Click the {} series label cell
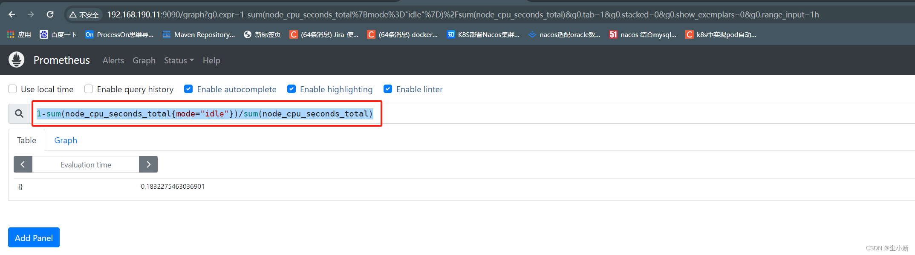Screen dimensions: 915x255 click(20, 187)
